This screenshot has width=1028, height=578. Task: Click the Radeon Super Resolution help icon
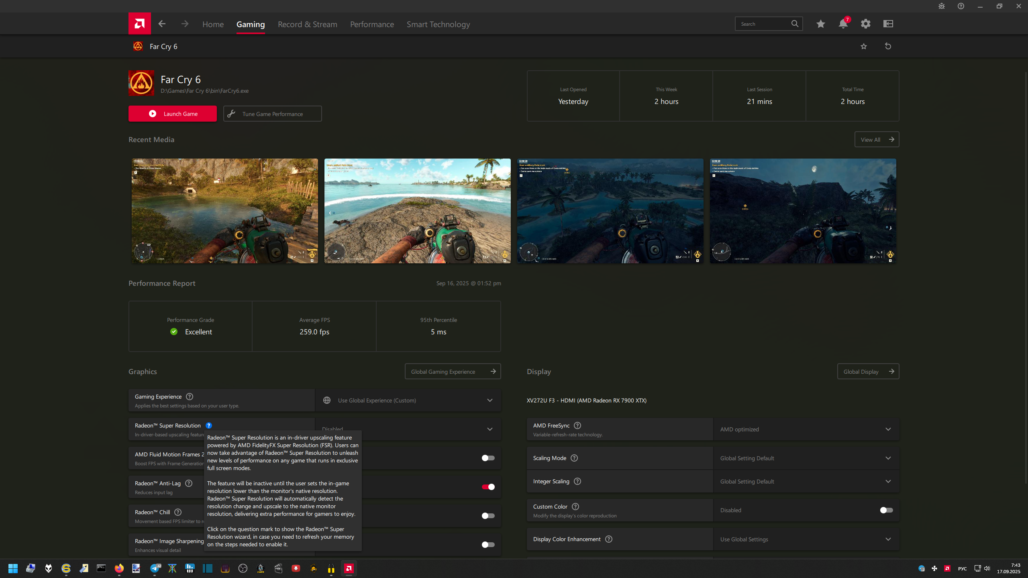[209, 425]
